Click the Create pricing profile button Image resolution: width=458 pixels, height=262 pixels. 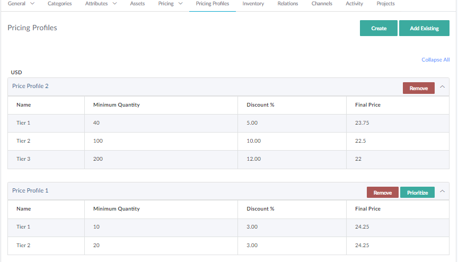point(378,28)
